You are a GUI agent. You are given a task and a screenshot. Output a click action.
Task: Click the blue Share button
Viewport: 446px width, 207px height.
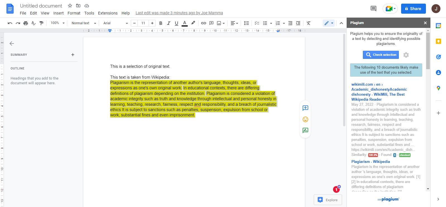[x=413, y=9]
